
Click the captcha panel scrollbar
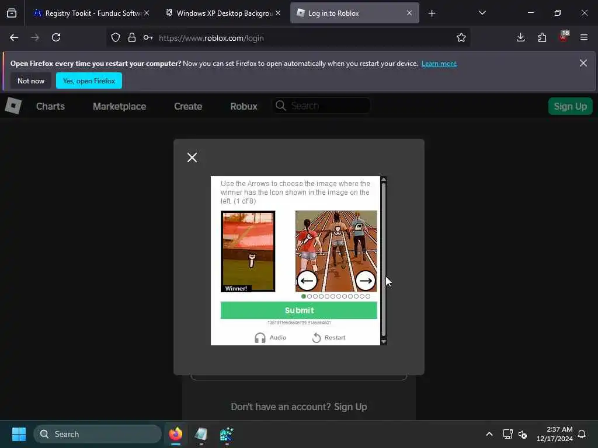pyautogui.click(x=384, y=261)
